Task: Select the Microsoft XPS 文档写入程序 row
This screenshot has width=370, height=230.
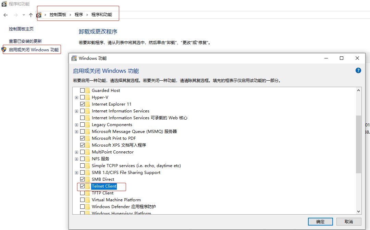Action: click(119, 145)
